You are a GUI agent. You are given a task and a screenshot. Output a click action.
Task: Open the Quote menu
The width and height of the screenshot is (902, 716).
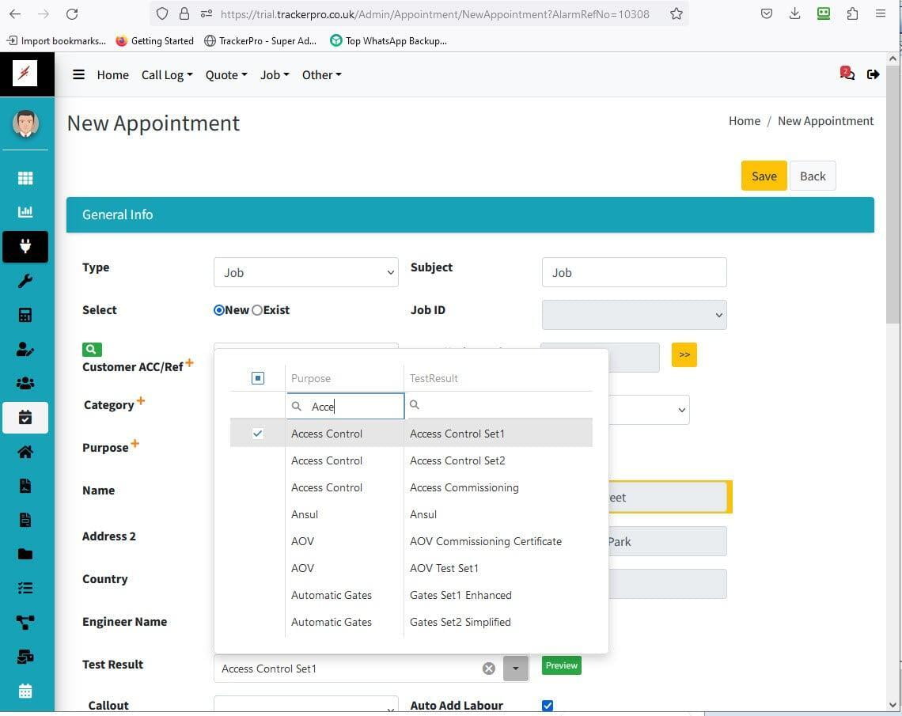coord(225,74)
